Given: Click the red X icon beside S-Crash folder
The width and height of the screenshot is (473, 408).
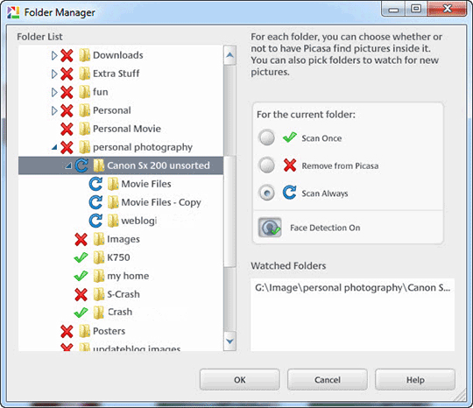Looking at the screenshot, I should [x=81, y=294].
